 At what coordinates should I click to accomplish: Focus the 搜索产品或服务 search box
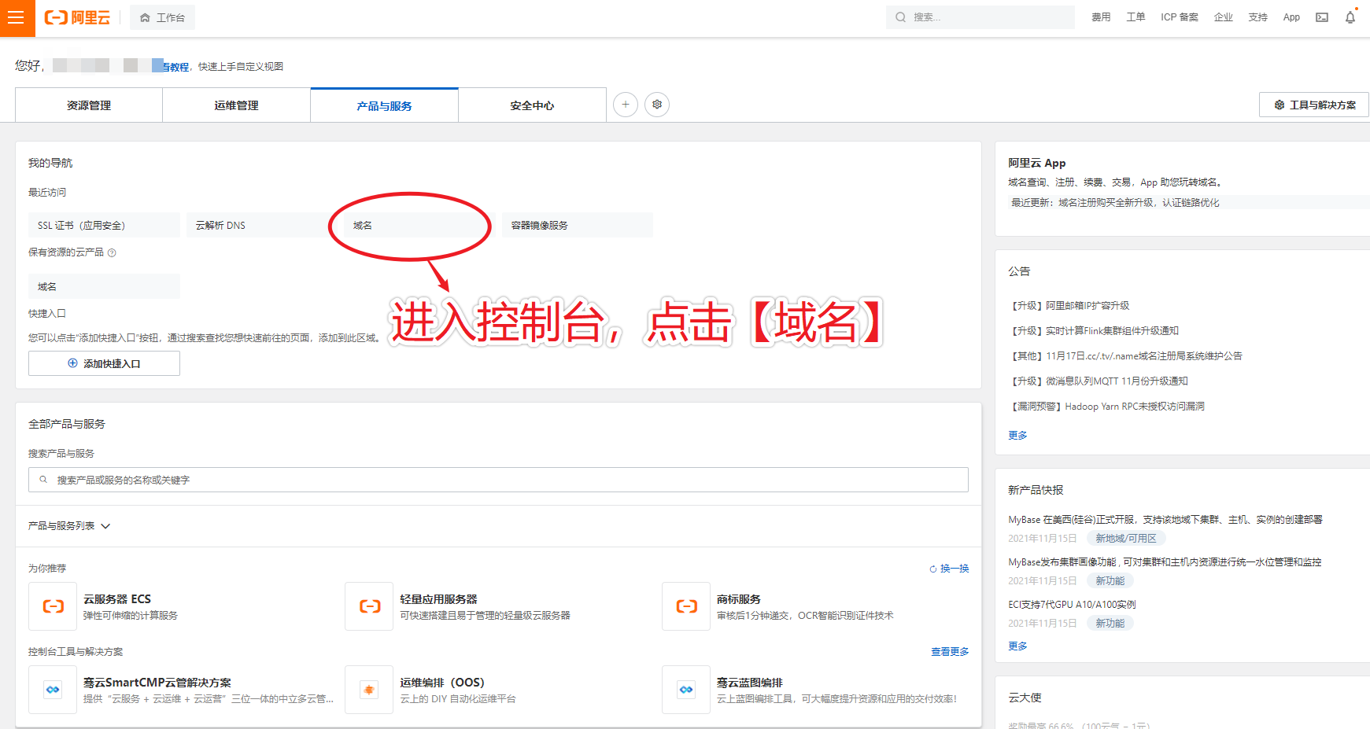click(x=498, y=480)
